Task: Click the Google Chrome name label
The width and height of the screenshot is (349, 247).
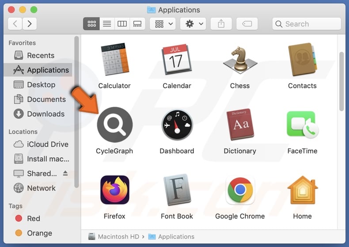Action: tap(240, 216)
